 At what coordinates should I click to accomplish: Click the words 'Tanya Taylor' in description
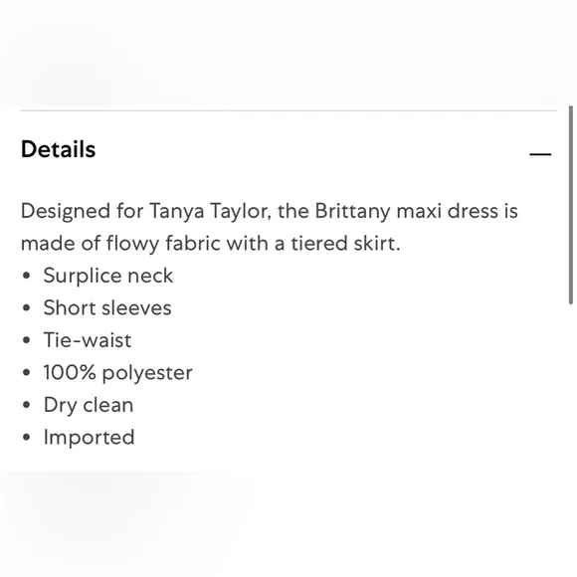pyautogui.click(x=210, y=212)
